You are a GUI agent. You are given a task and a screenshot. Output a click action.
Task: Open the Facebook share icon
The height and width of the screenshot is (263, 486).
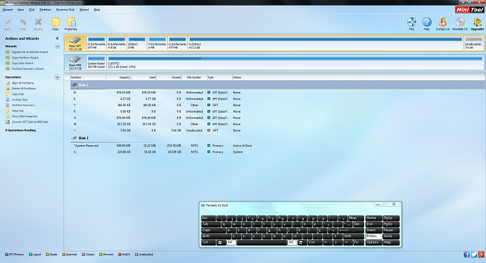[467, 255]
